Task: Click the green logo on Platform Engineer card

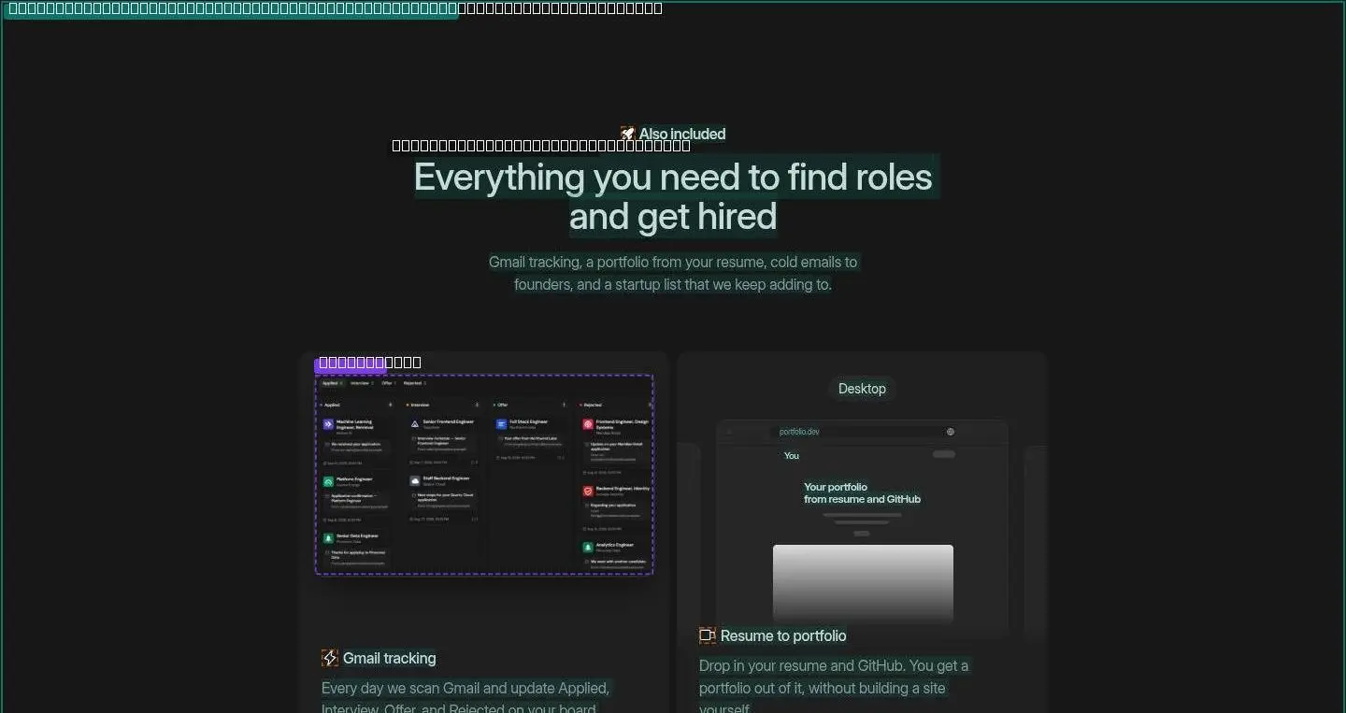Action: coord(328,481)
